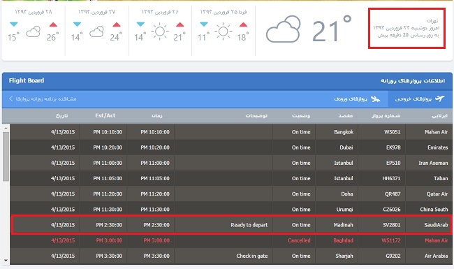
Task: Click the red high-temperature arrow above 18°
Action: tap(244, 24)
